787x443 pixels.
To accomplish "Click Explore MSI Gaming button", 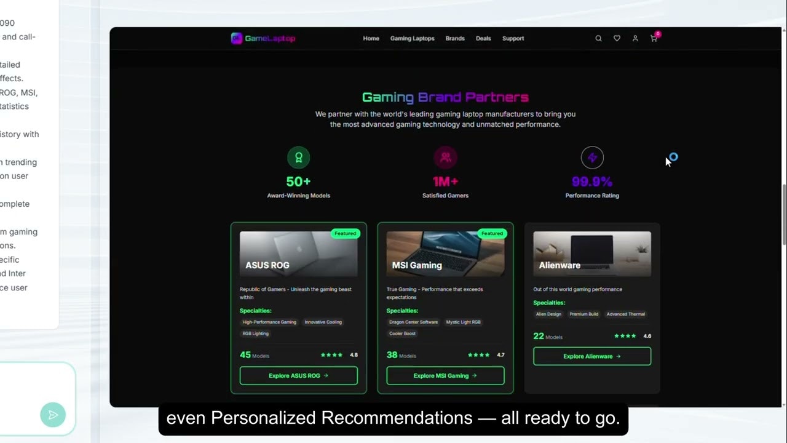I will [x=445, y=375].
